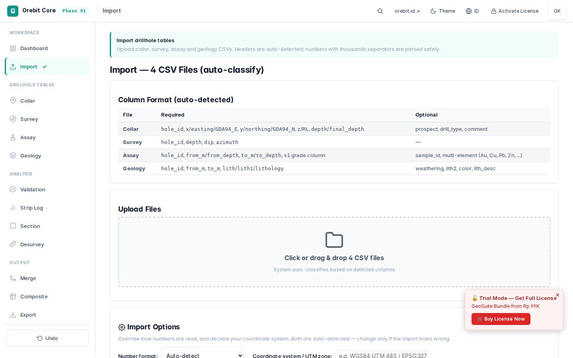Open the Dashboard page

coord(47,48)
